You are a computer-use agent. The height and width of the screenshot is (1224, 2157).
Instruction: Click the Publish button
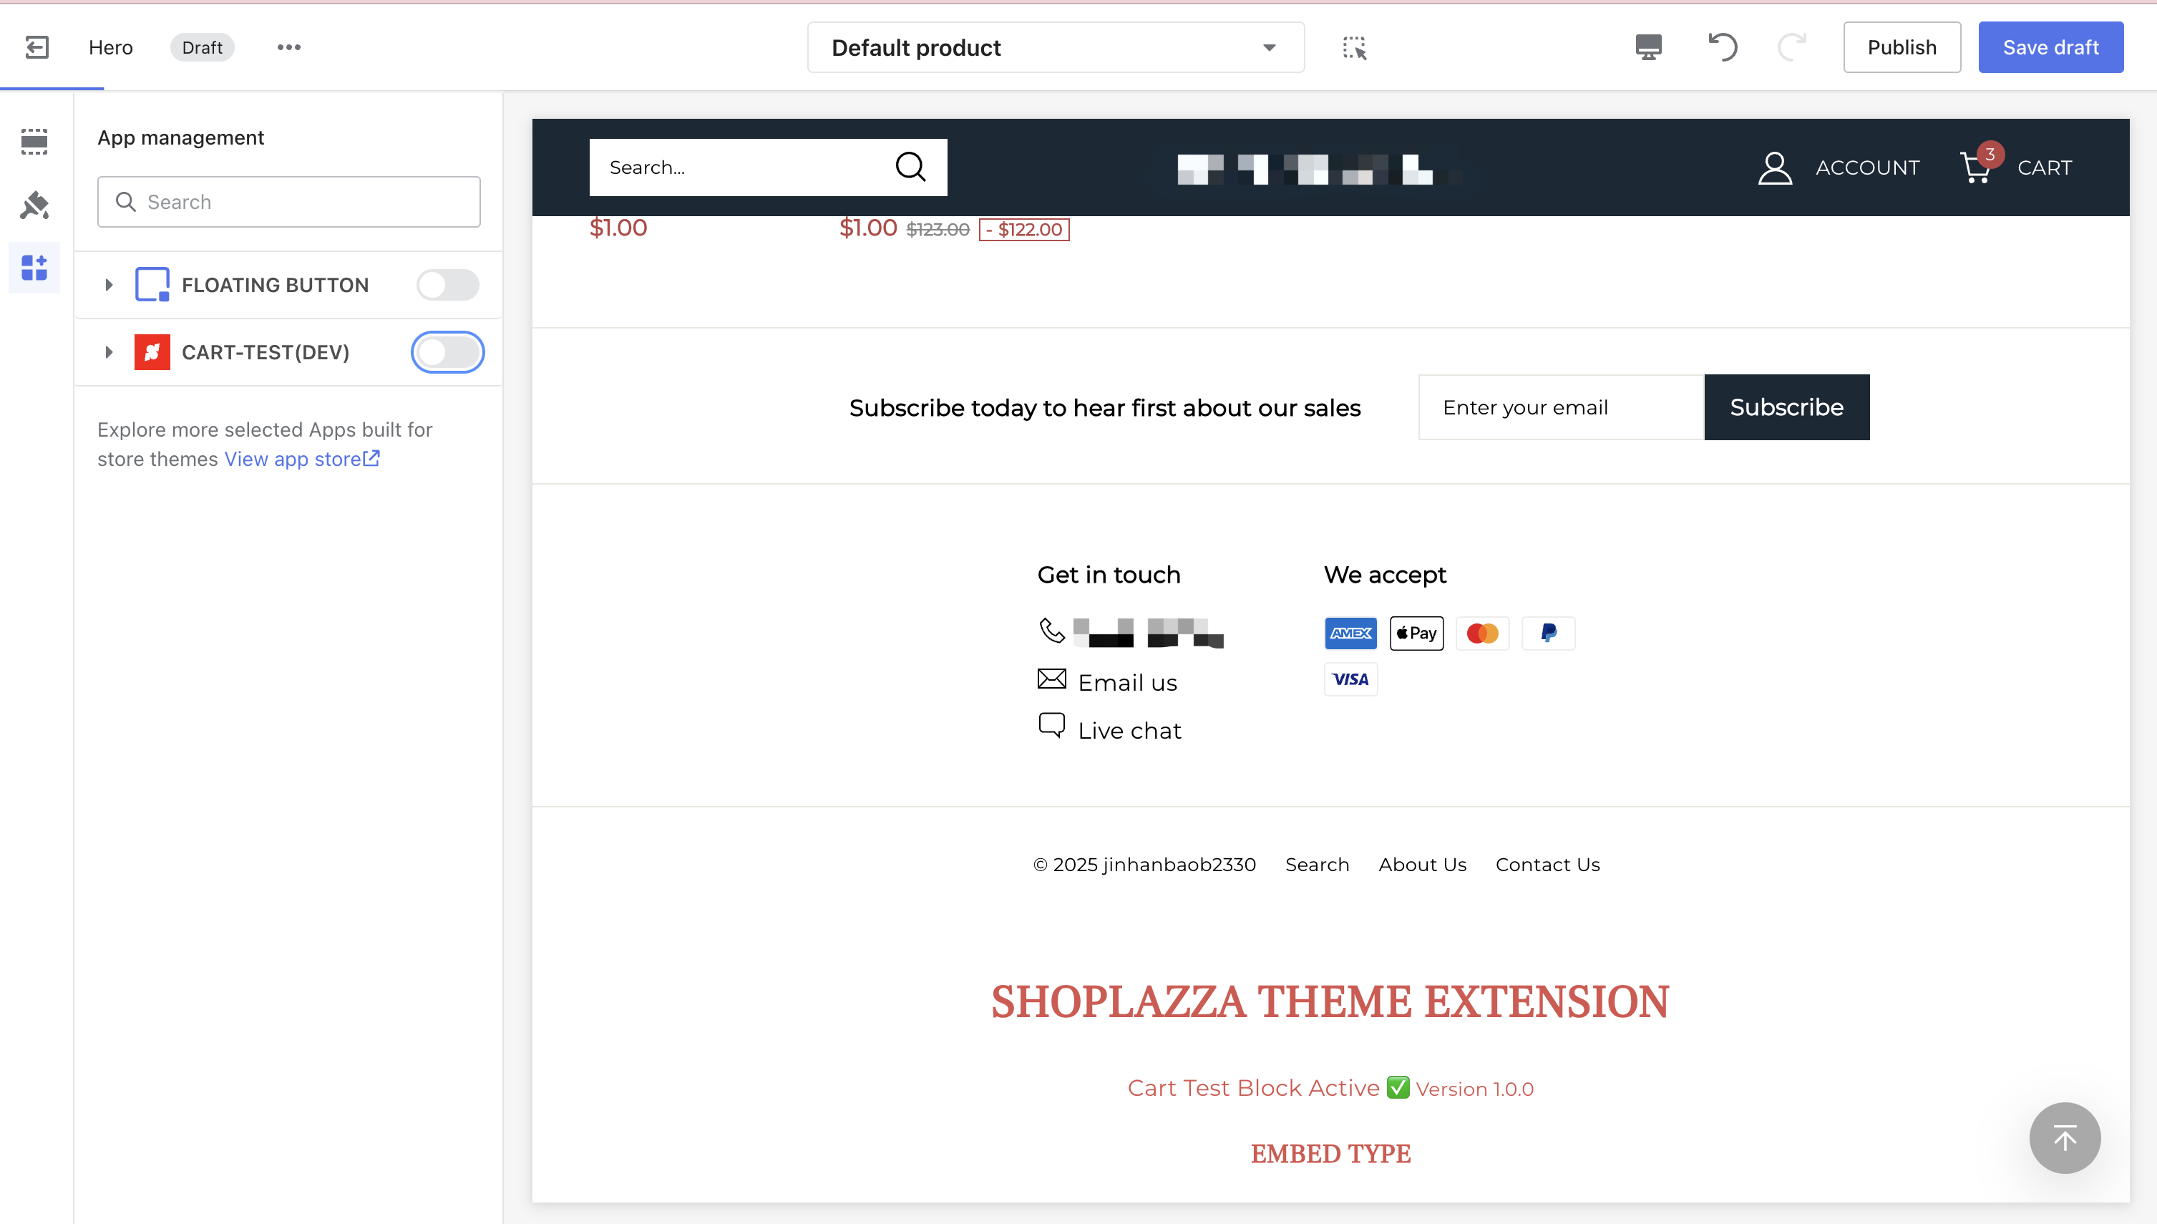point(1902,47)
